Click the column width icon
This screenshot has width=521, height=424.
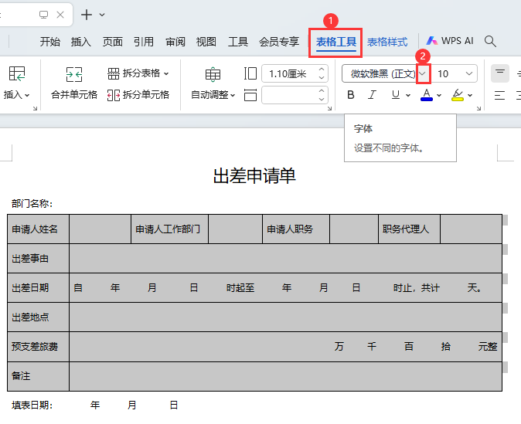click(250, 95)
